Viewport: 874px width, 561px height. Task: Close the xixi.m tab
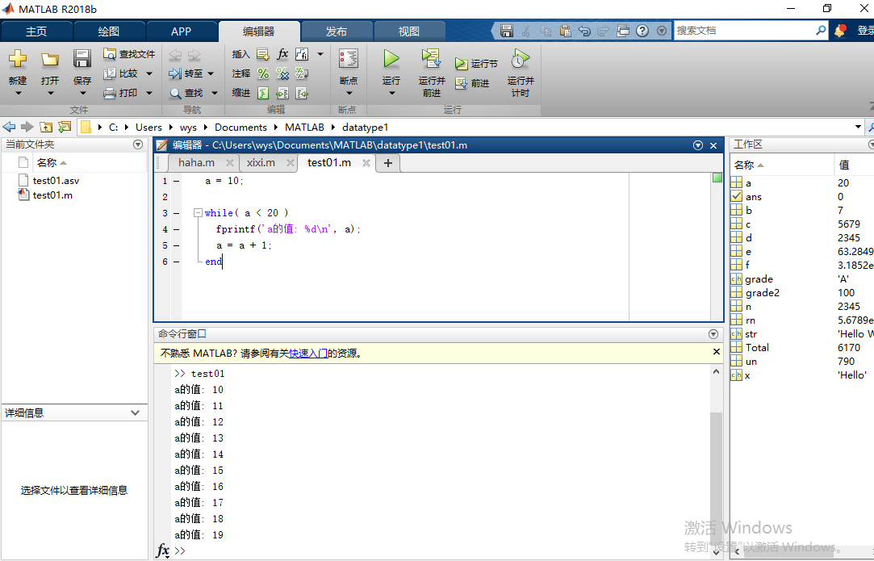click(x=290, y=163)
